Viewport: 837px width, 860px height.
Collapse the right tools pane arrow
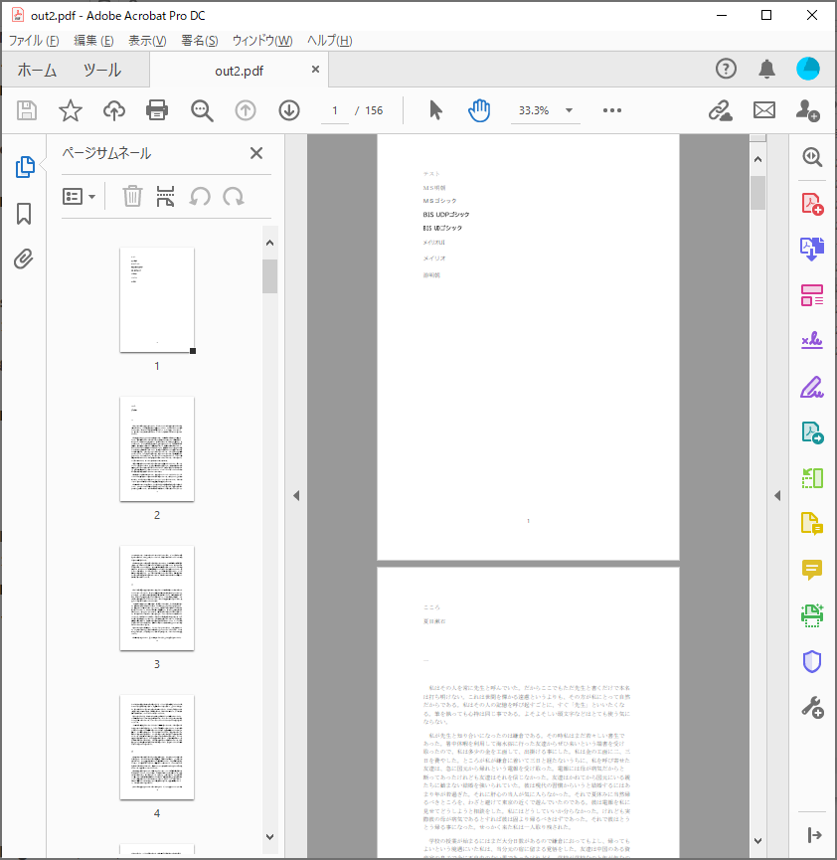point(777,496)
